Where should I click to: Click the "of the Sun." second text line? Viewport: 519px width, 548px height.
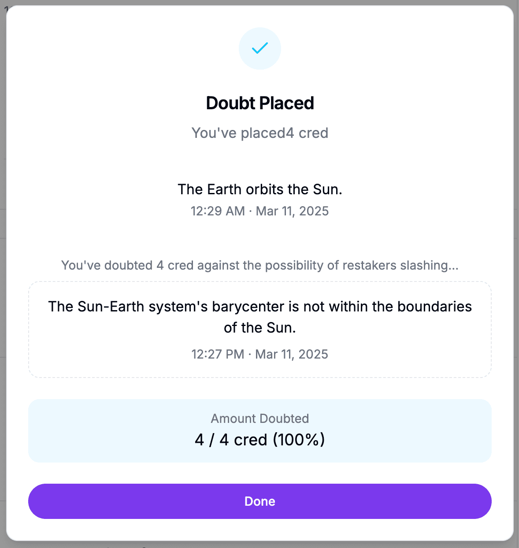(260, 328)
